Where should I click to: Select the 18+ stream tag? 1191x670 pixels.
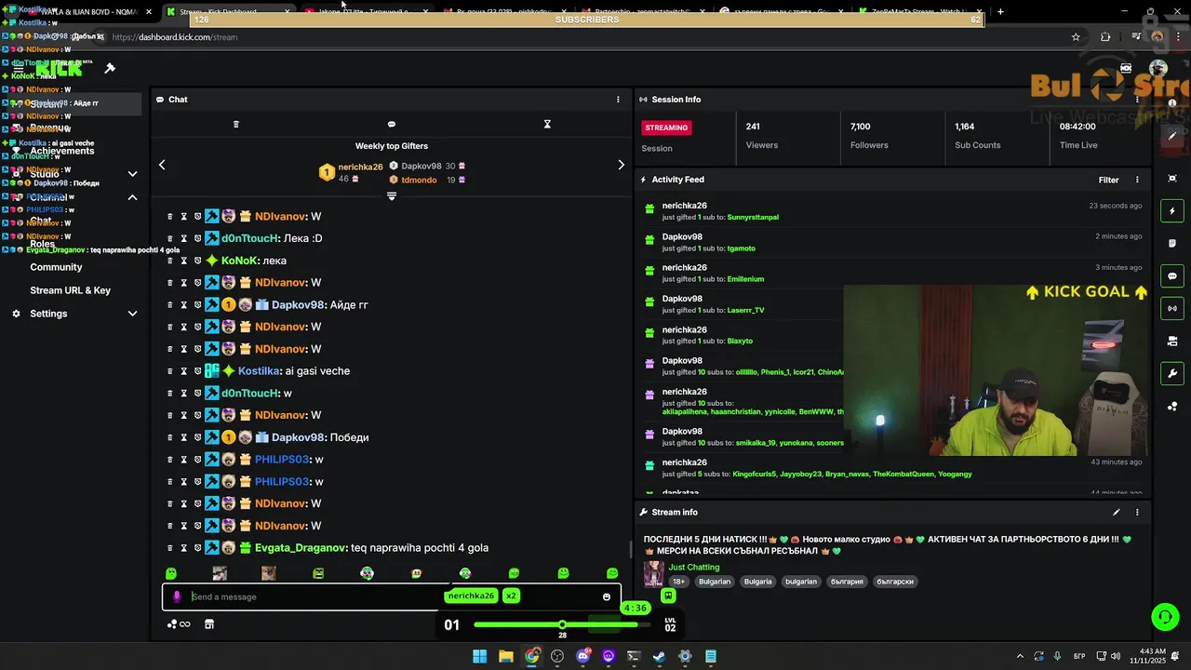pyautogui.click(x=679, y=582)
